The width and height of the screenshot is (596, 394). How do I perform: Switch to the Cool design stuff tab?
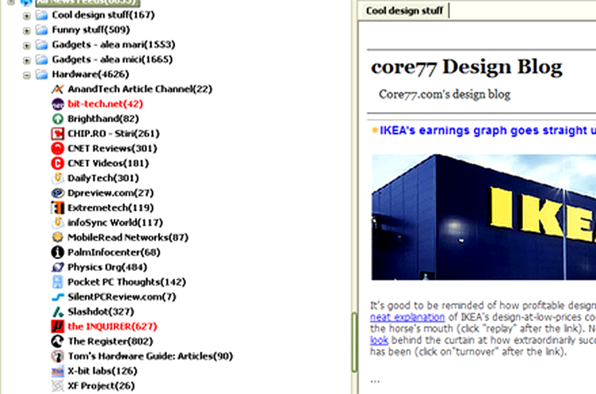(x=404, y=10)
